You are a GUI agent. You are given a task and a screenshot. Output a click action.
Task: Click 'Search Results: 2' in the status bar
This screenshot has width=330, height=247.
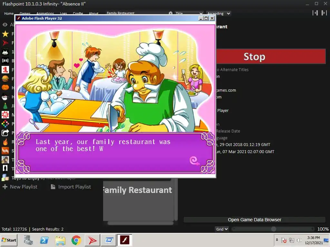tap(48, 229)
